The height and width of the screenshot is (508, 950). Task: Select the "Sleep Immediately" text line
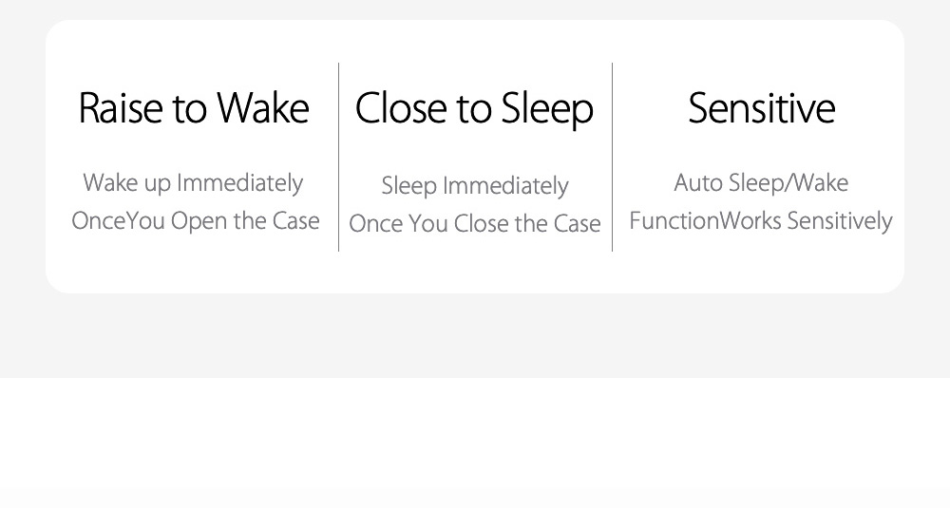pos(474,185)
